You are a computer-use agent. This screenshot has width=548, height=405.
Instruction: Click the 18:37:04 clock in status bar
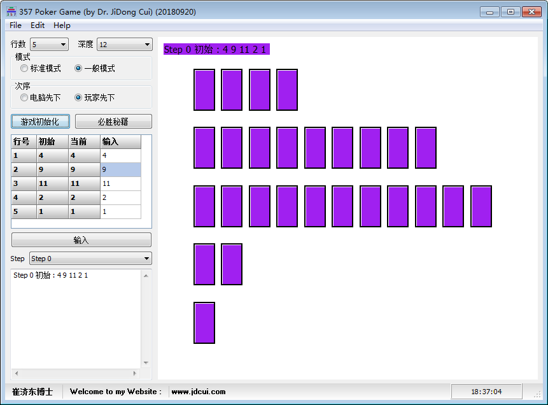[x=486, y=392]
